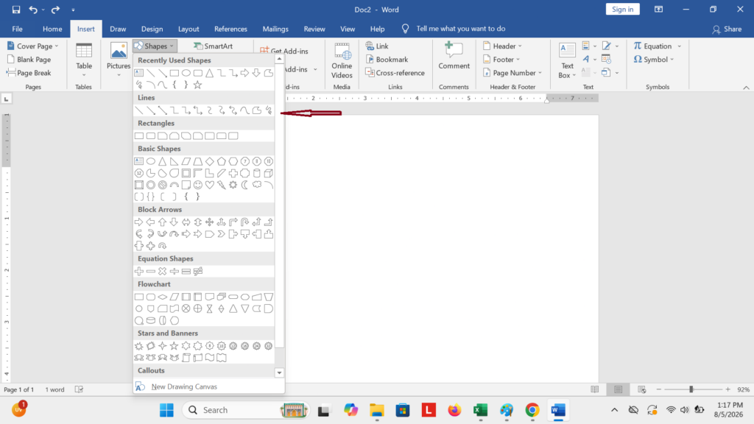The height and width of the screenshot is (424, 754).
Task: Select the Flowchart Summing Junction shape
Action: click(186, 308)
